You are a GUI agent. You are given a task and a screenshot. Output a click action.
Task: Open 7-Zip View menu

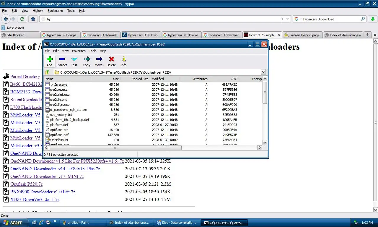[x=65, y=51]
